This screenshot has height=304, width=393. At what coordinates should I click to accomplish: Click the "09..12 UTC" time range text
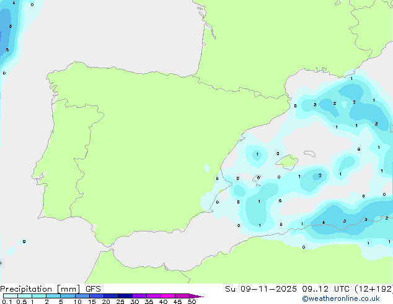coord(325,289)
